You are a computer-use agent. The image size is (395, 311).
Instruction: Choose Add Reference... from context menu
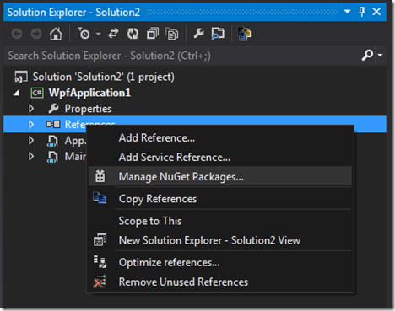point(220,138)
